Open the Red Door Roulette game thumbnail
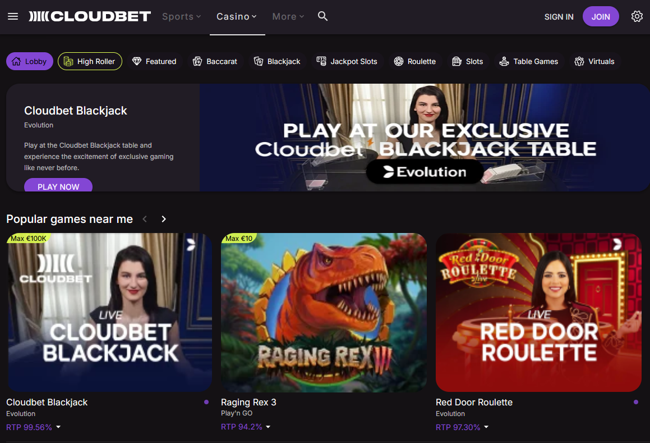The height and width of the screenshot is (443, 650). [538, 312]
